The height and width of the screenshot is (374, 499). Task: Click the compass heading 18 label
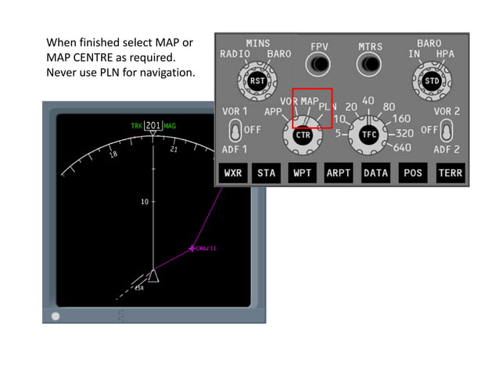click(113, 154)
